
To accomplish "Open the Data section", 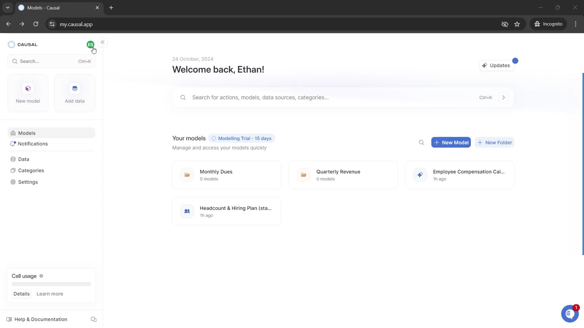I will [x=24, y=159].
